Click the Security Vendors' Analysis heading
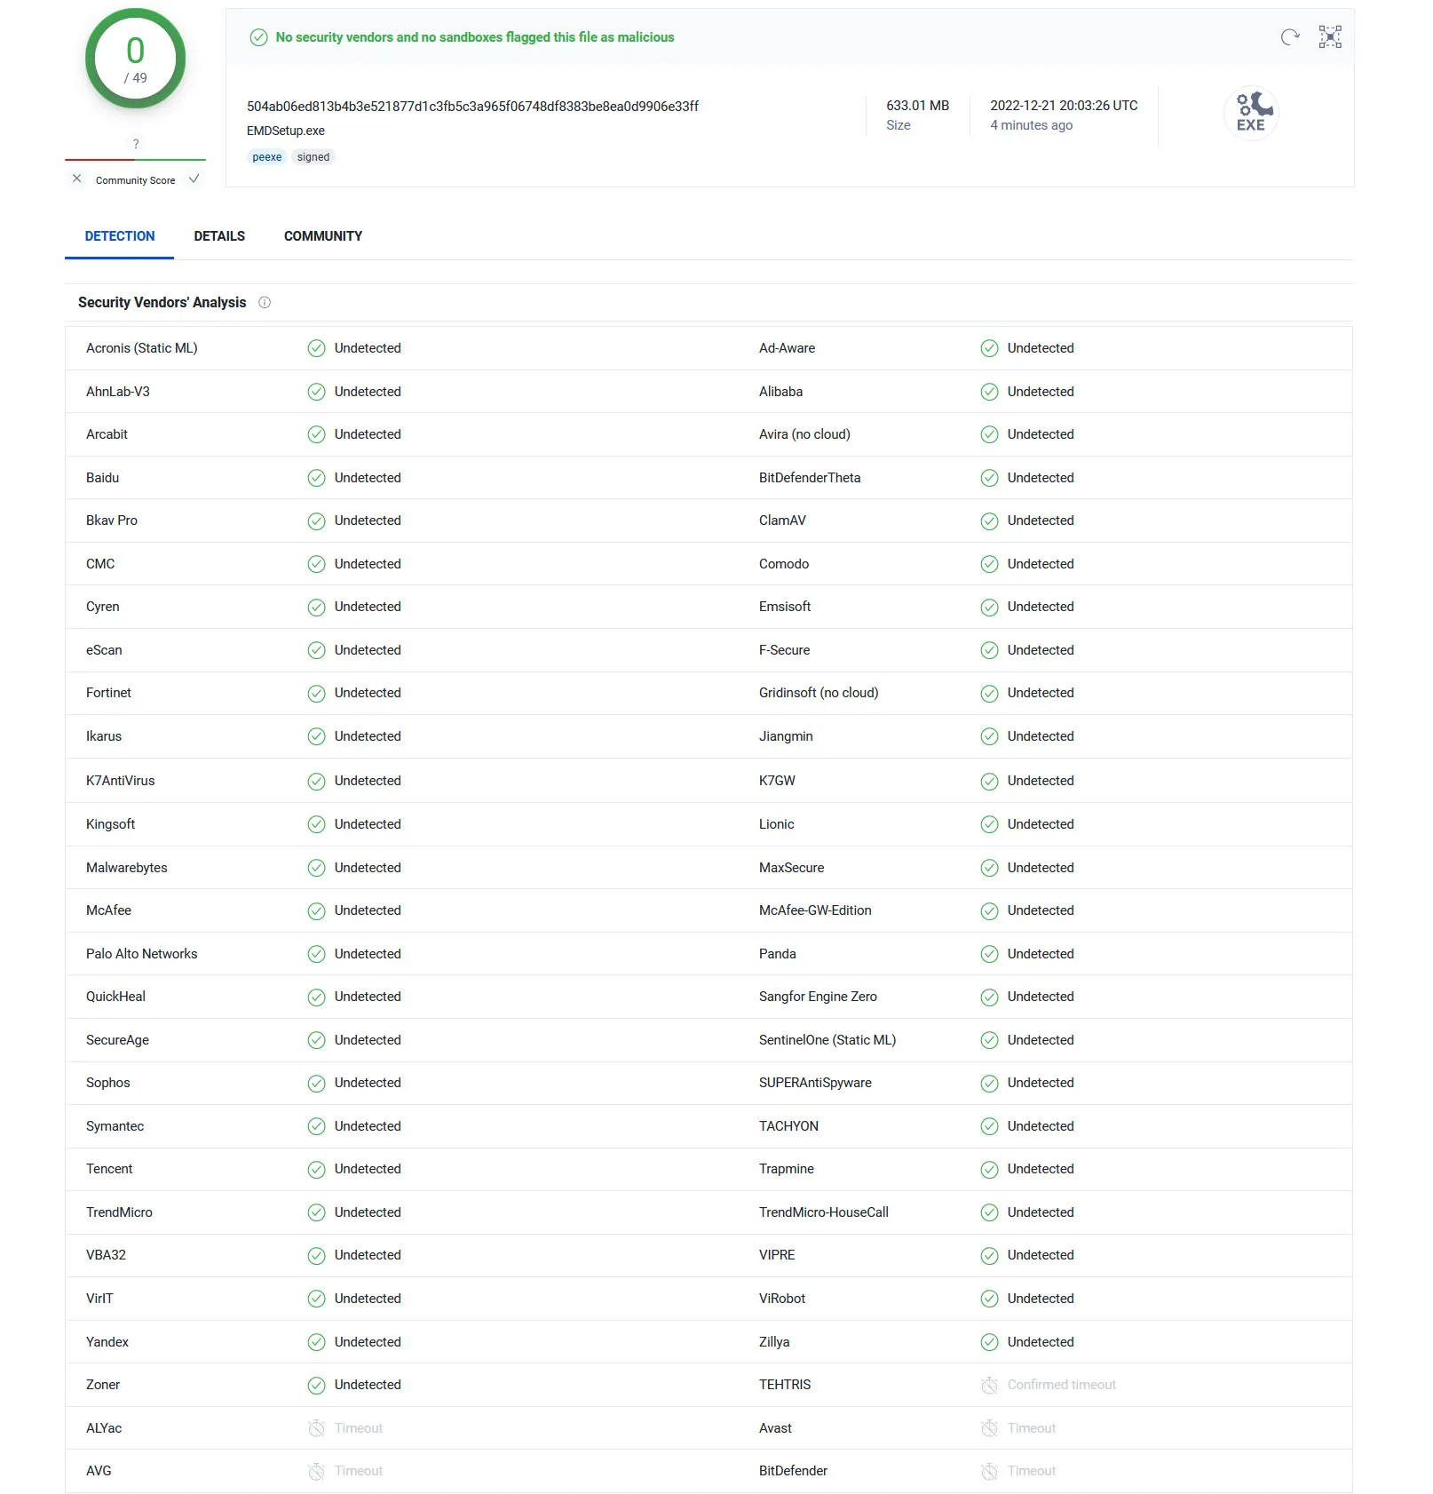This screenshot has height=1494, width=1433. click(162, 303)
